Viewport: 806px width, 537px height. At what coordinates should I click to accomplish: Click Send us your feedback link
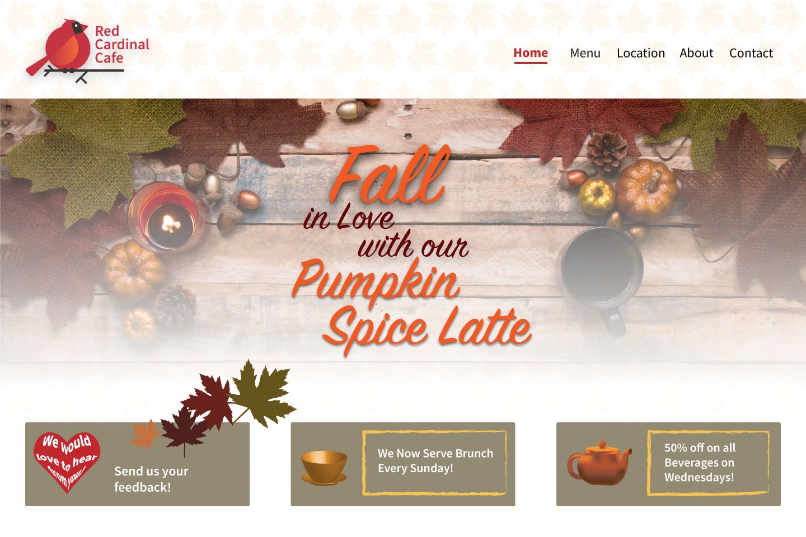pyautogui.click(x=151, y=479)
